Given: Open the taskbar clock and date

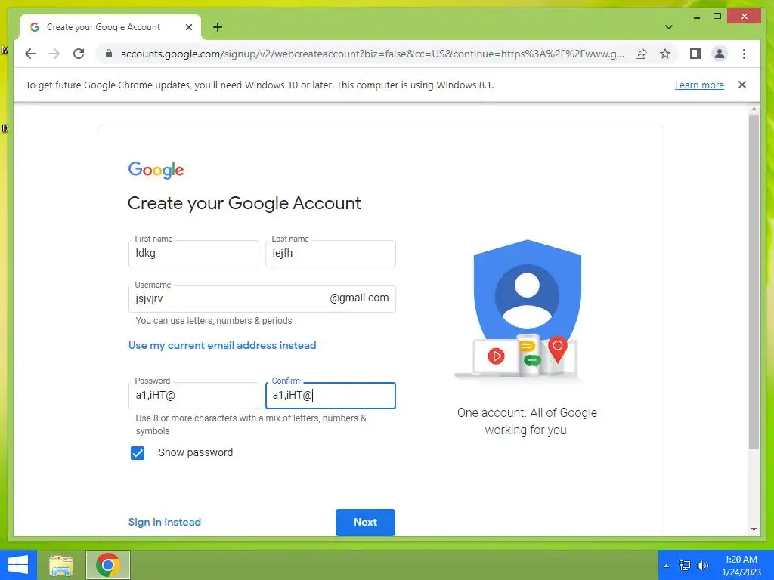Looking at the screenshot, I should 741,566.
